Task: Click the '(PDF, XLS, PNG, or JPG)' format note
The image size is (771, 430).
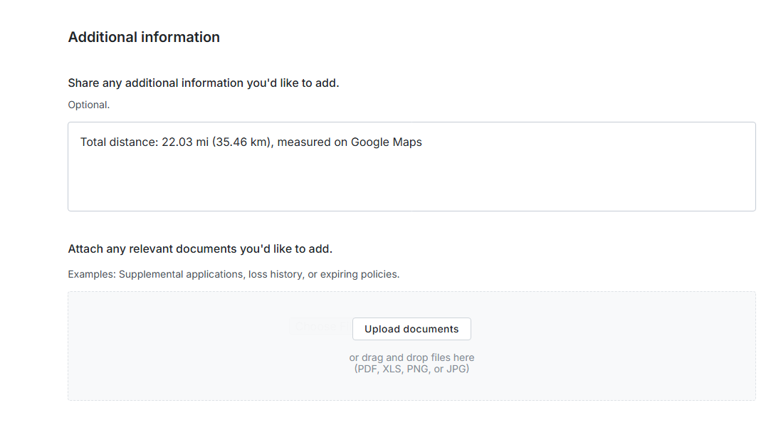Action: coord(411,369)
